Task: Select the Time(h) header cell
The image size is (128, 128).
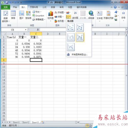Action: pyautogui.click(x=12, y=37)
